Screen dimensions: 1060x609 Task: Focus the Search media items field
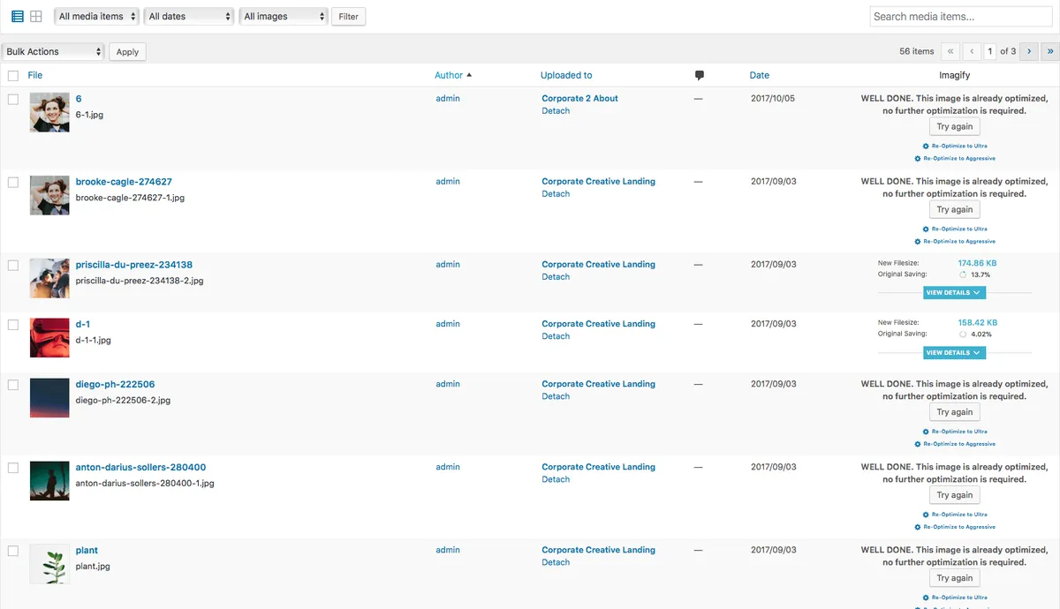[x=961, y=17]
